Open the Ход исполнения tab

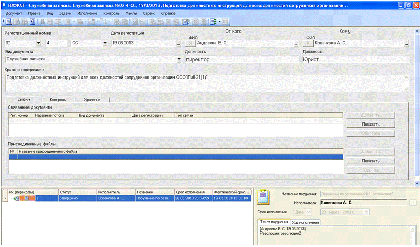tap(305, 222)
